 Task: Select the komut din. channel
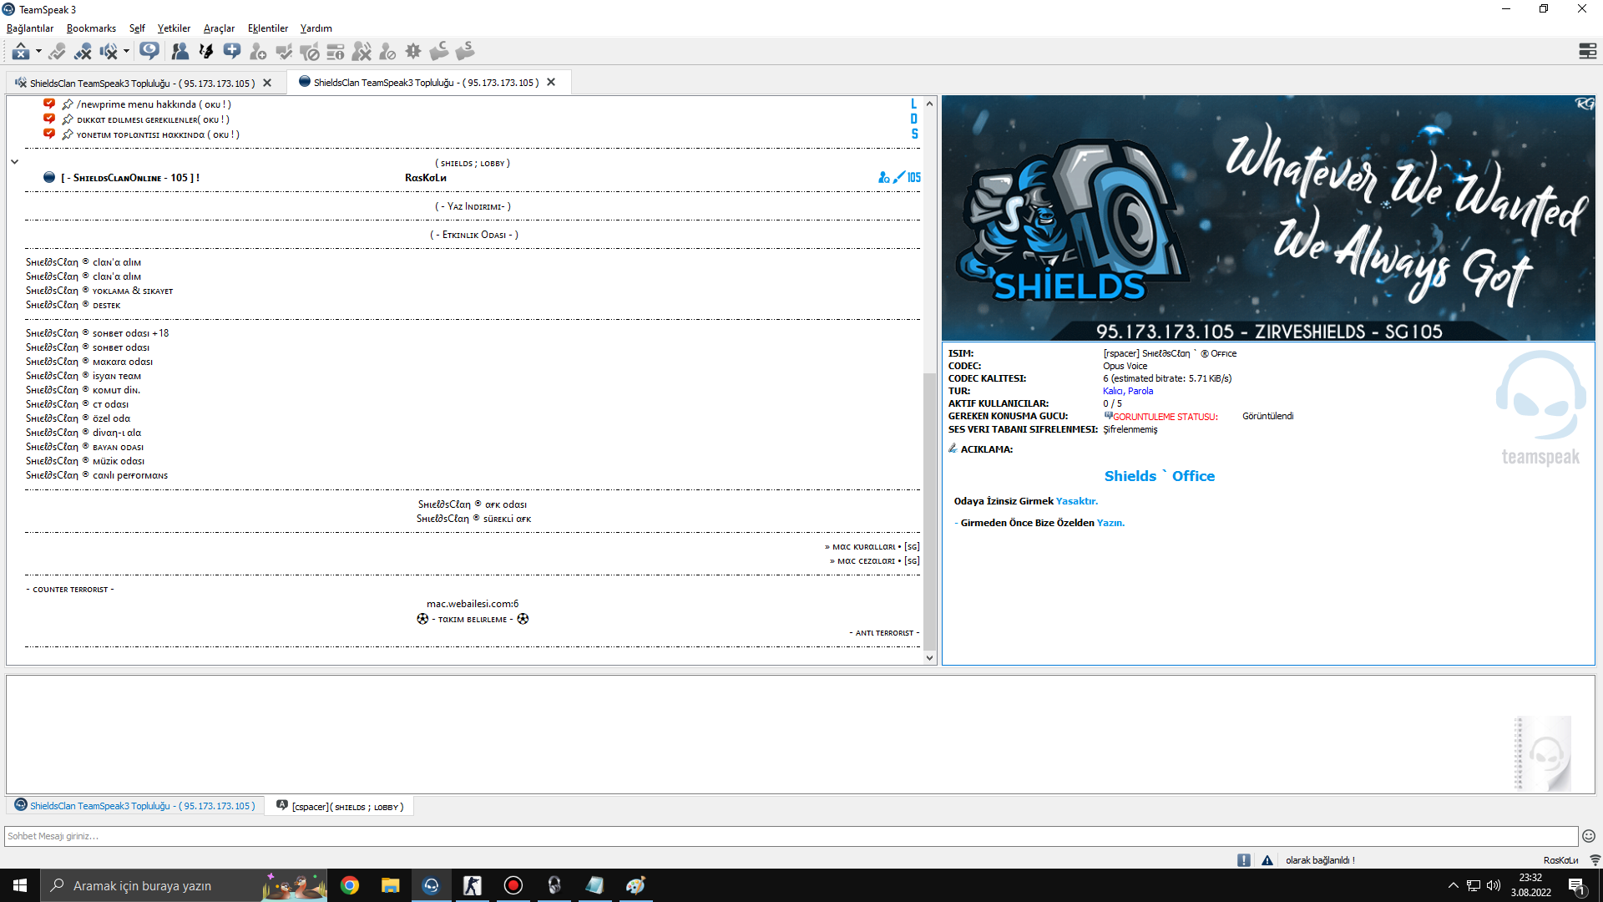[x=83, y=390]
